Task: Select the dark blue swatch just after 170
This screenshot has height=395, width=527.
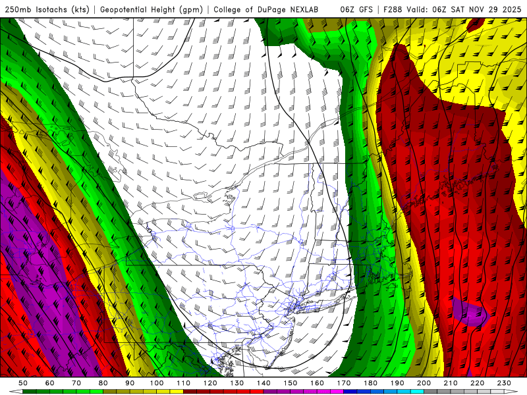Action: tap(350, 391)
